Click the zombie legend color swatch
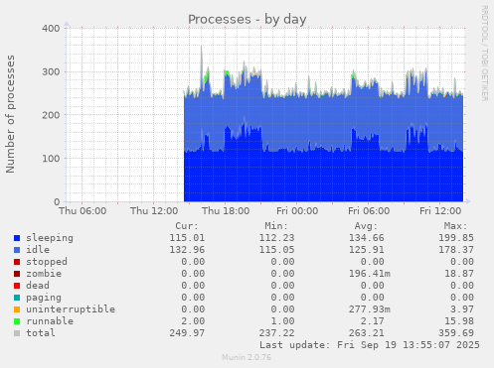Viewport: 494px width, 368px height. tap(17, 274)
